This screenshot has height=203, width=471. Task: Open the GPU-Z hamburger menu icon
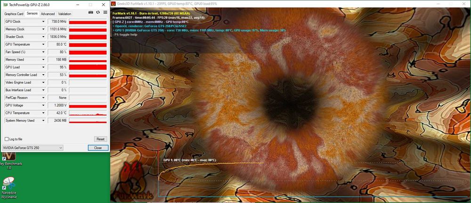(x=105, y=12)
